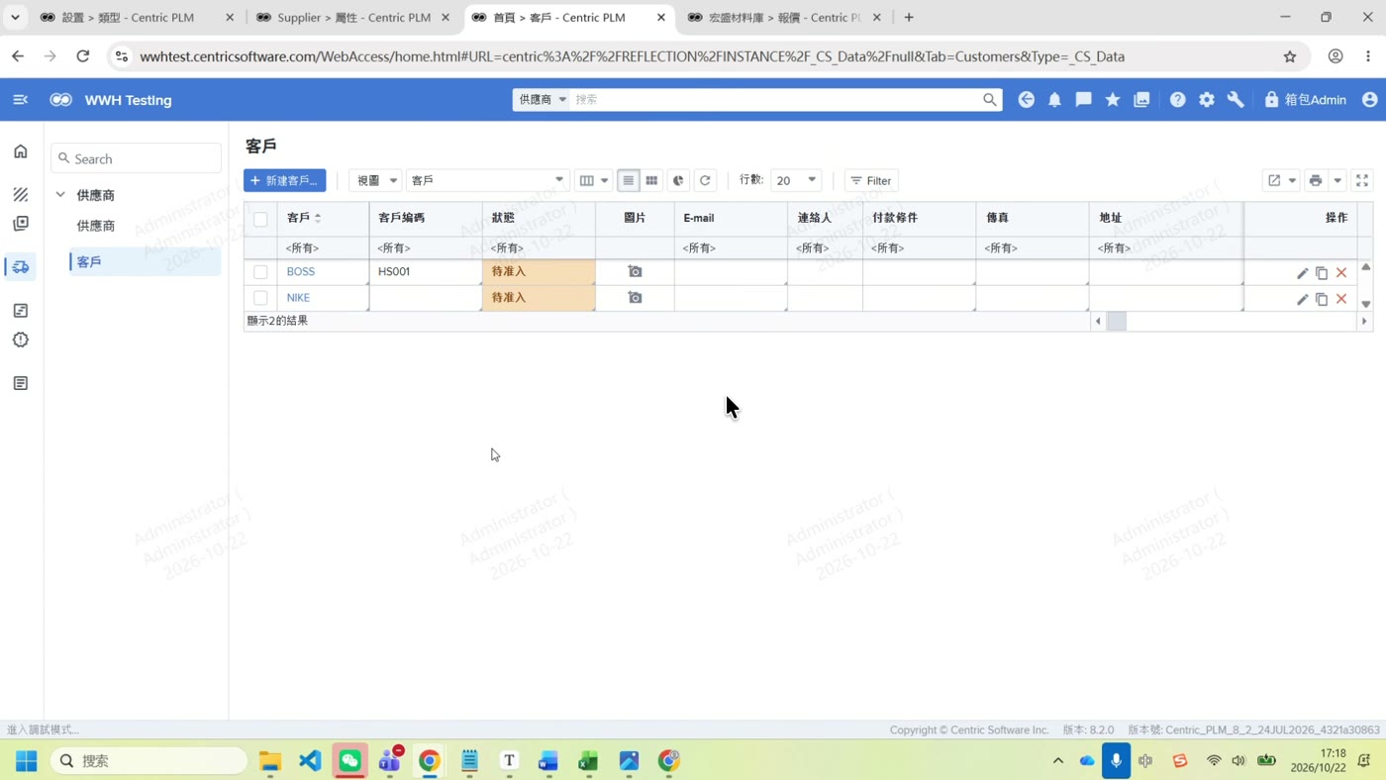Open the help question mark icon
1386x780 pixels.
pos(1177,100)
